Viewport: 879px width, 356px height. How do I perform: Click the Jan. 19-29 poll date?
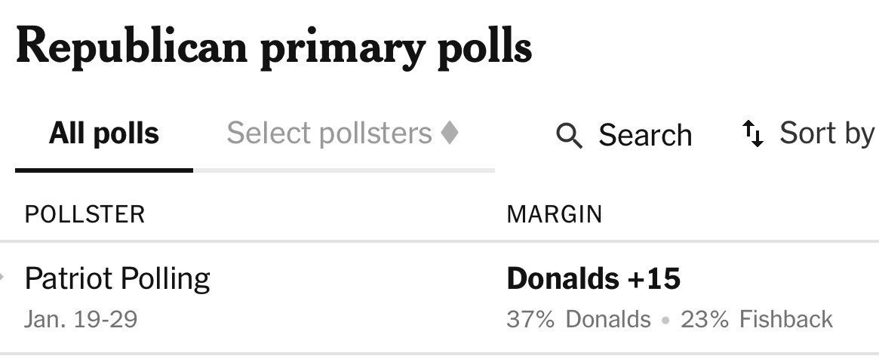(81, 319)
